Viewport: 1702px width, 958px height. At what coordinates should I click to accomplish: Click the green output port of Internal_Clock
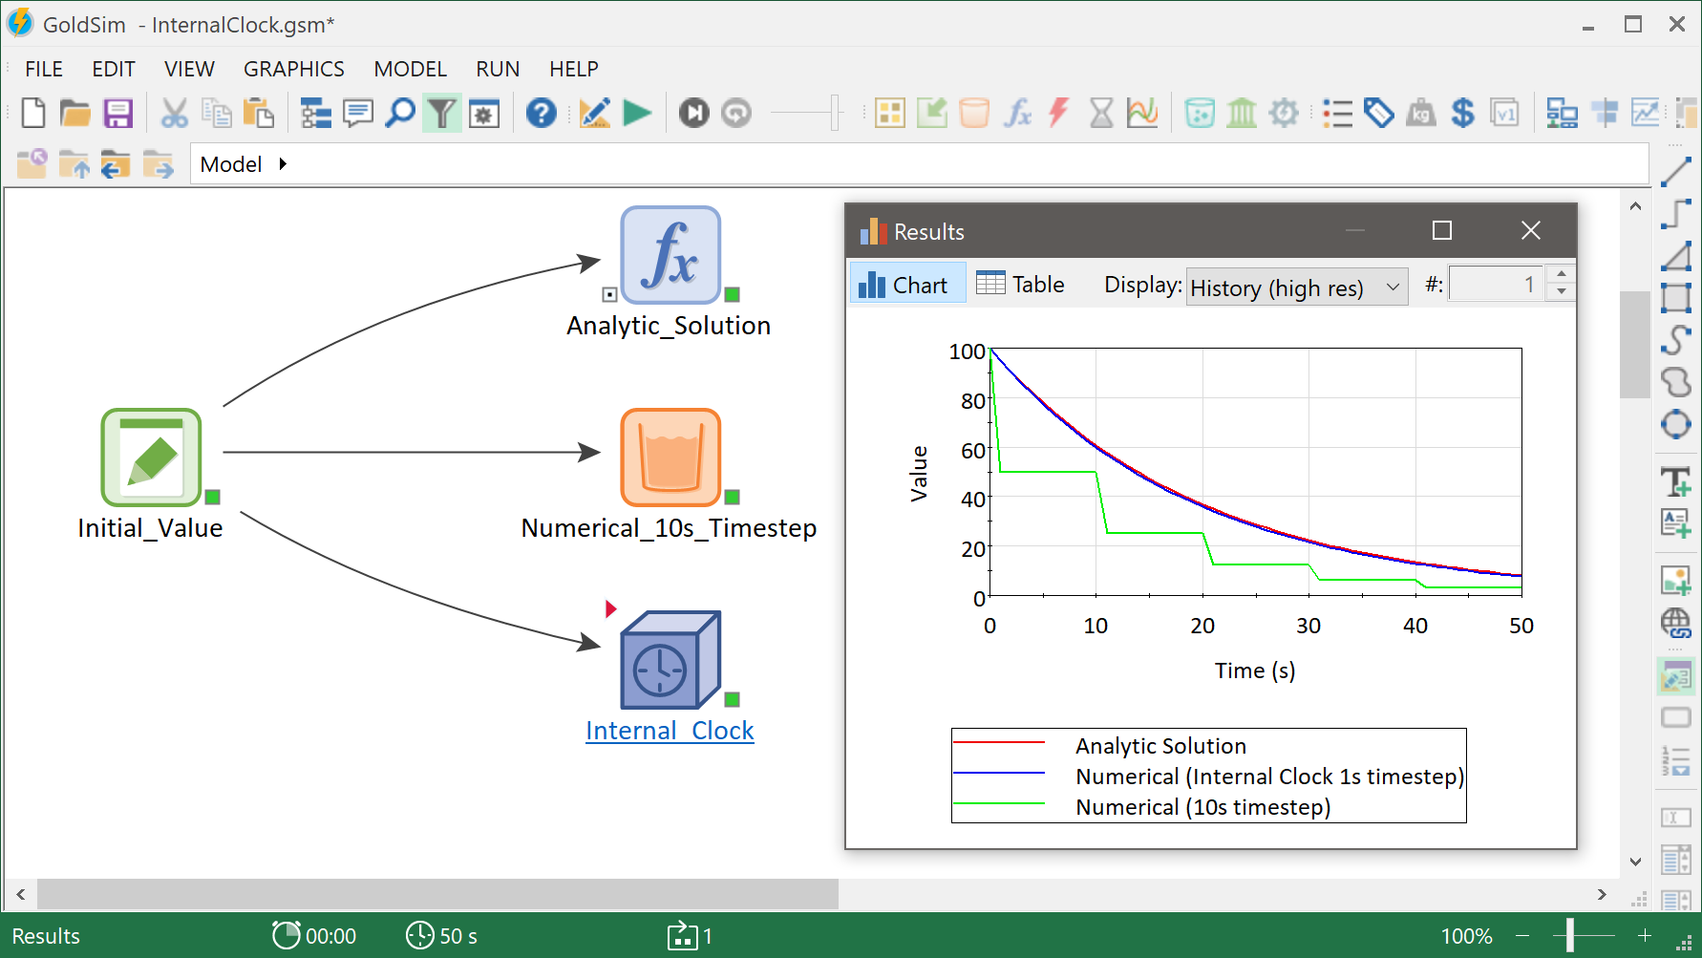click(x=733, y=699)
